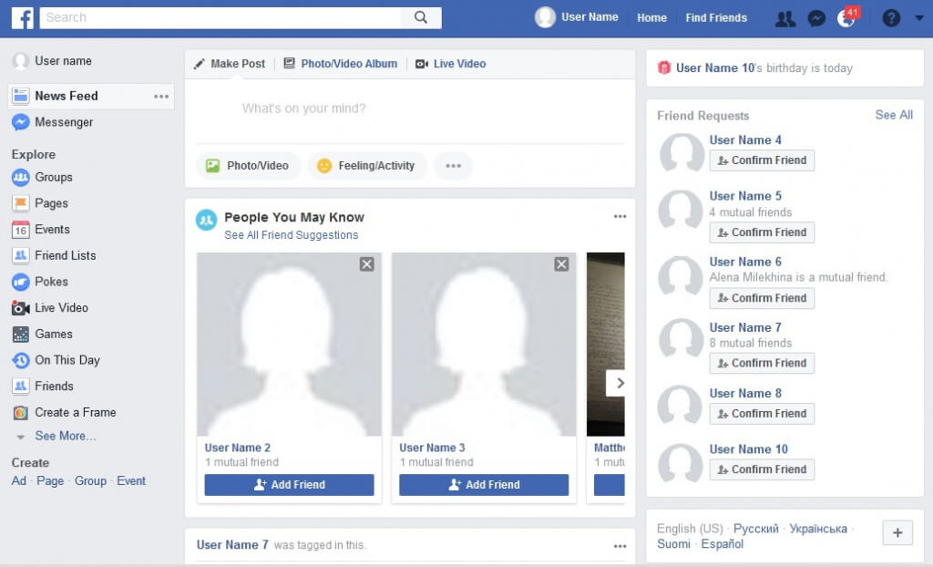Click See All Friend Suggestions link

point(291,235)
